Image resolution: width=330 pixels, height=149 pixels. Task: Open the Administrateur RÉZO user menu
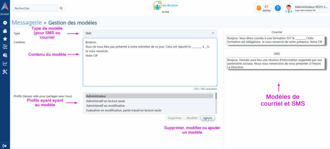[x=306, y=8]
